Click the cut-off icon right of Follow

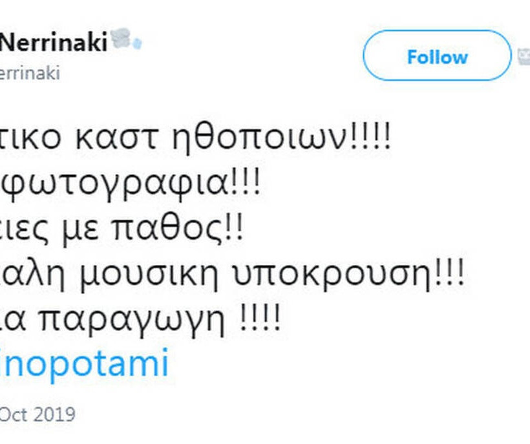522,57
